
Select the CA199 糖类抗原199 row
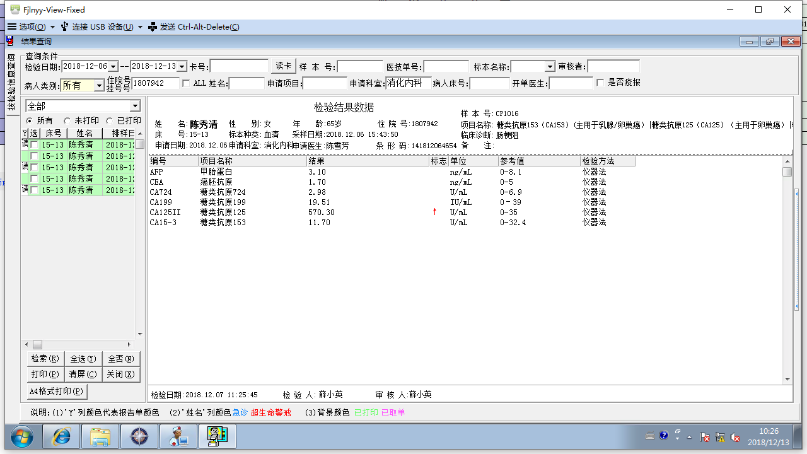[x=392, y=202]
